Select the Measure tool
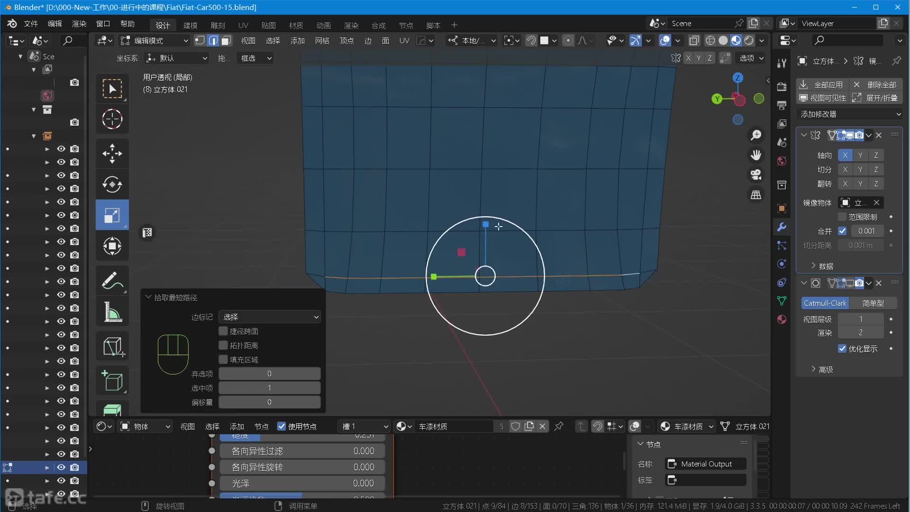This screenshot has width=910, height=512. pyautogui.click(x=112, y=311)
